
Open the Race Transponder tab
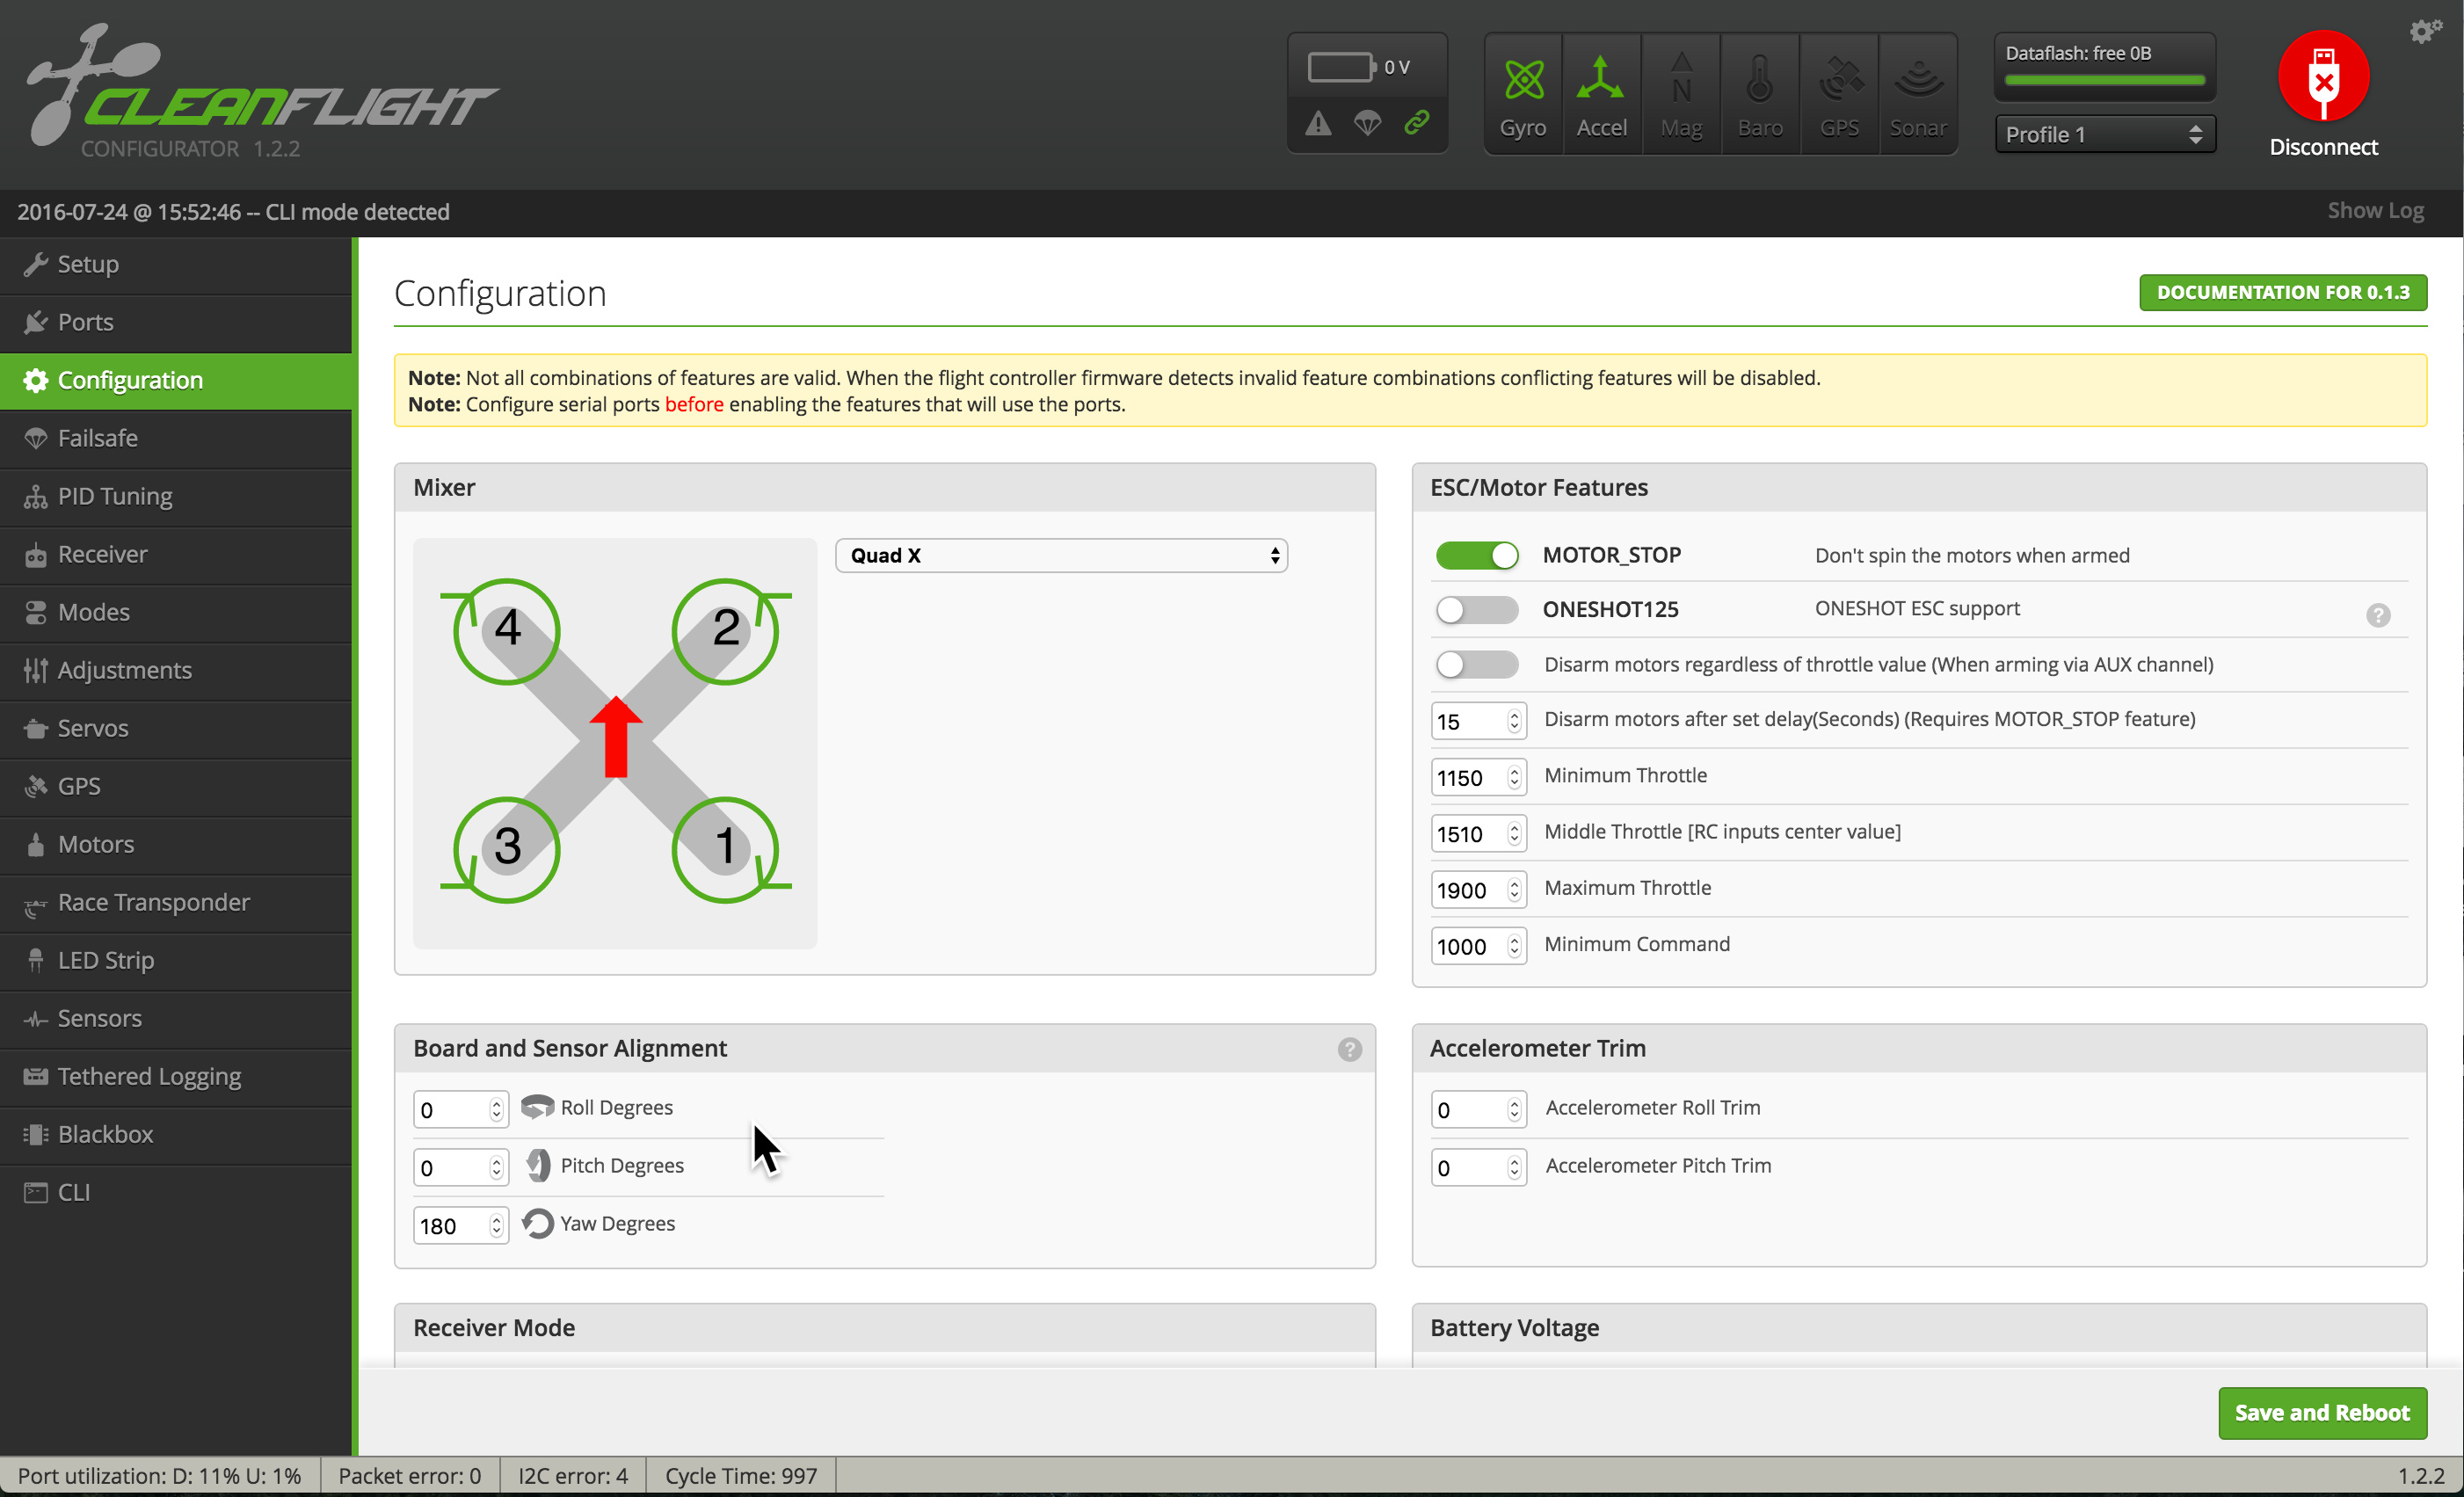pos(176,902)
